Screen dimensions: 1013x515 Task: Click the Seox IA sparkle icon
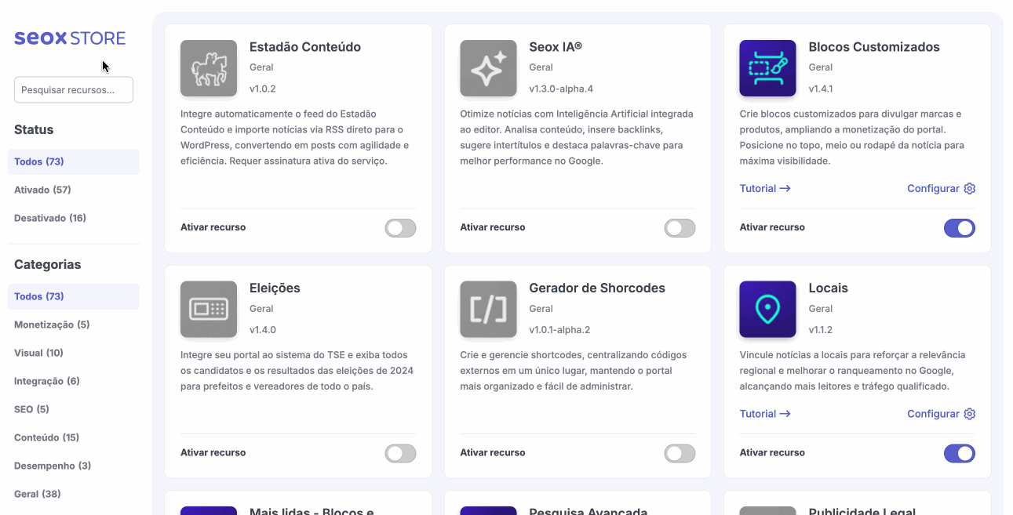(x=488, y=68)
